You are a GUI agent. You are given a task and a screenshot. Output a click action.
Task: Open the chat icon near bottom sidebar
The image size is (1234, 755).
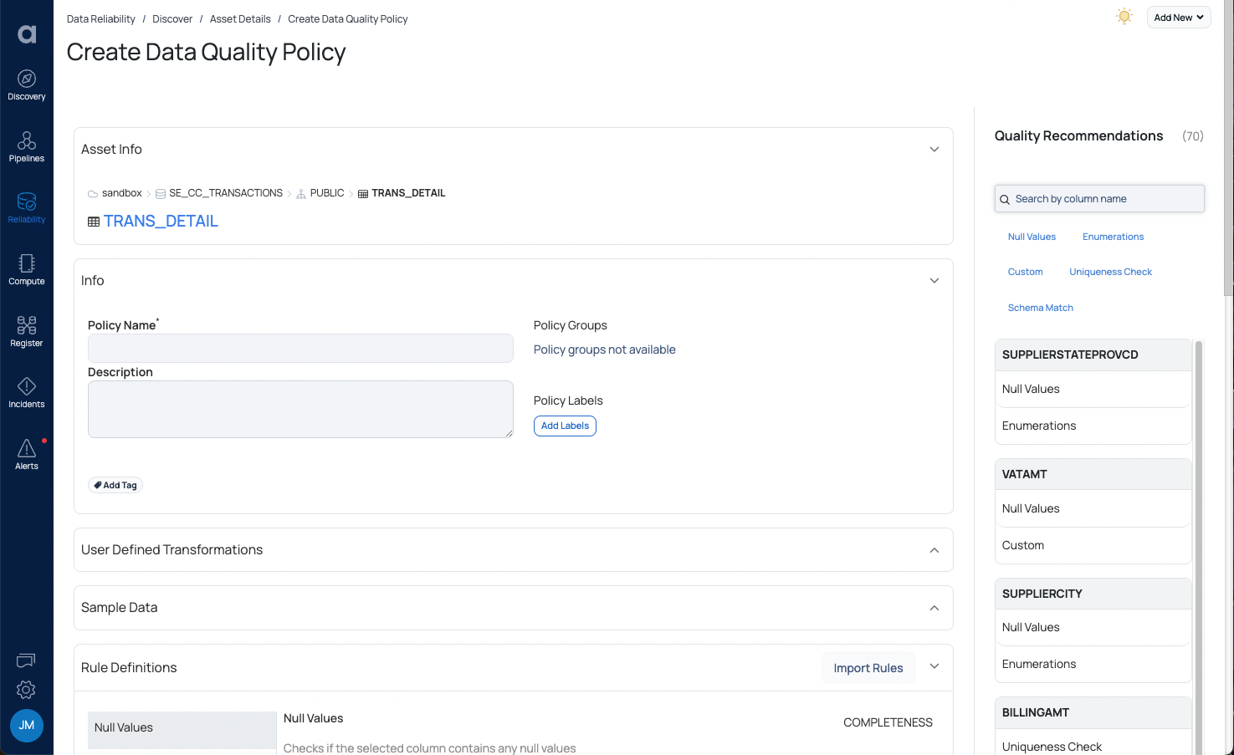pyautogui.click(x=25, y=661)
